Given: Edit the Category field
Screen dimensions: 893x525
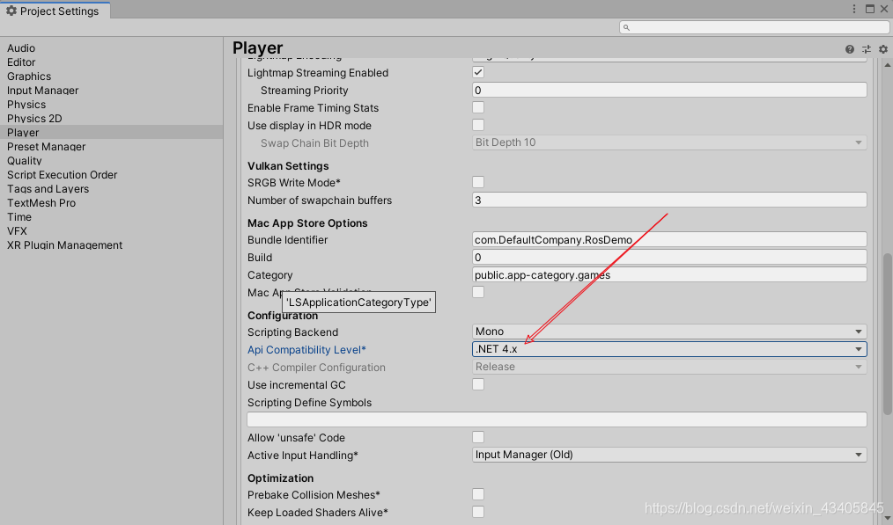Looking at the screenshot, I should [669, 274].
